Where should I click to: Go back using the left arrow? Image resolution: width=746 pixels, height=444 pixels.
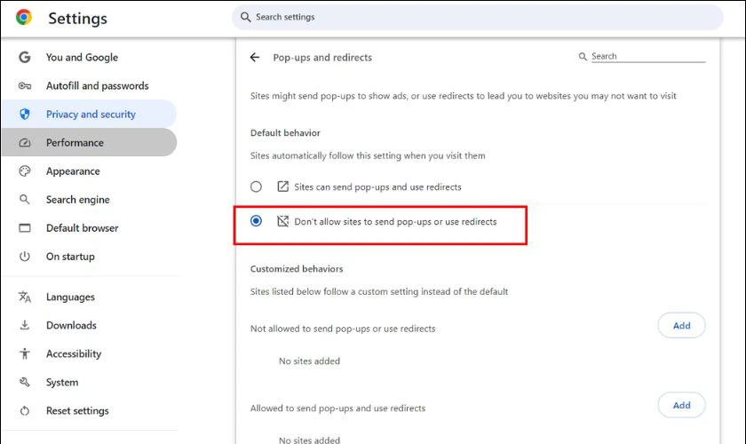pos(255,58)
